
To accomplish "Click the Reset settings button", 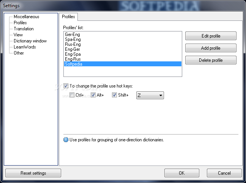I will pos(33,173).
